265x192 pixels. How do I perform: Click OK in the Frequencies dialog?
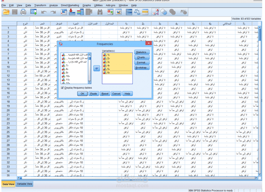[82, 93]
